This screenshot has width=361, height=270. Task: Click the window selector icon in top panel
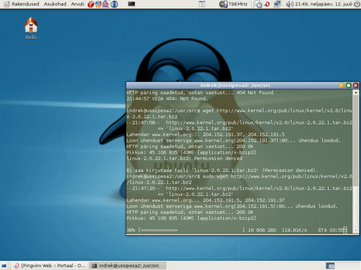(x=202, y=4)
